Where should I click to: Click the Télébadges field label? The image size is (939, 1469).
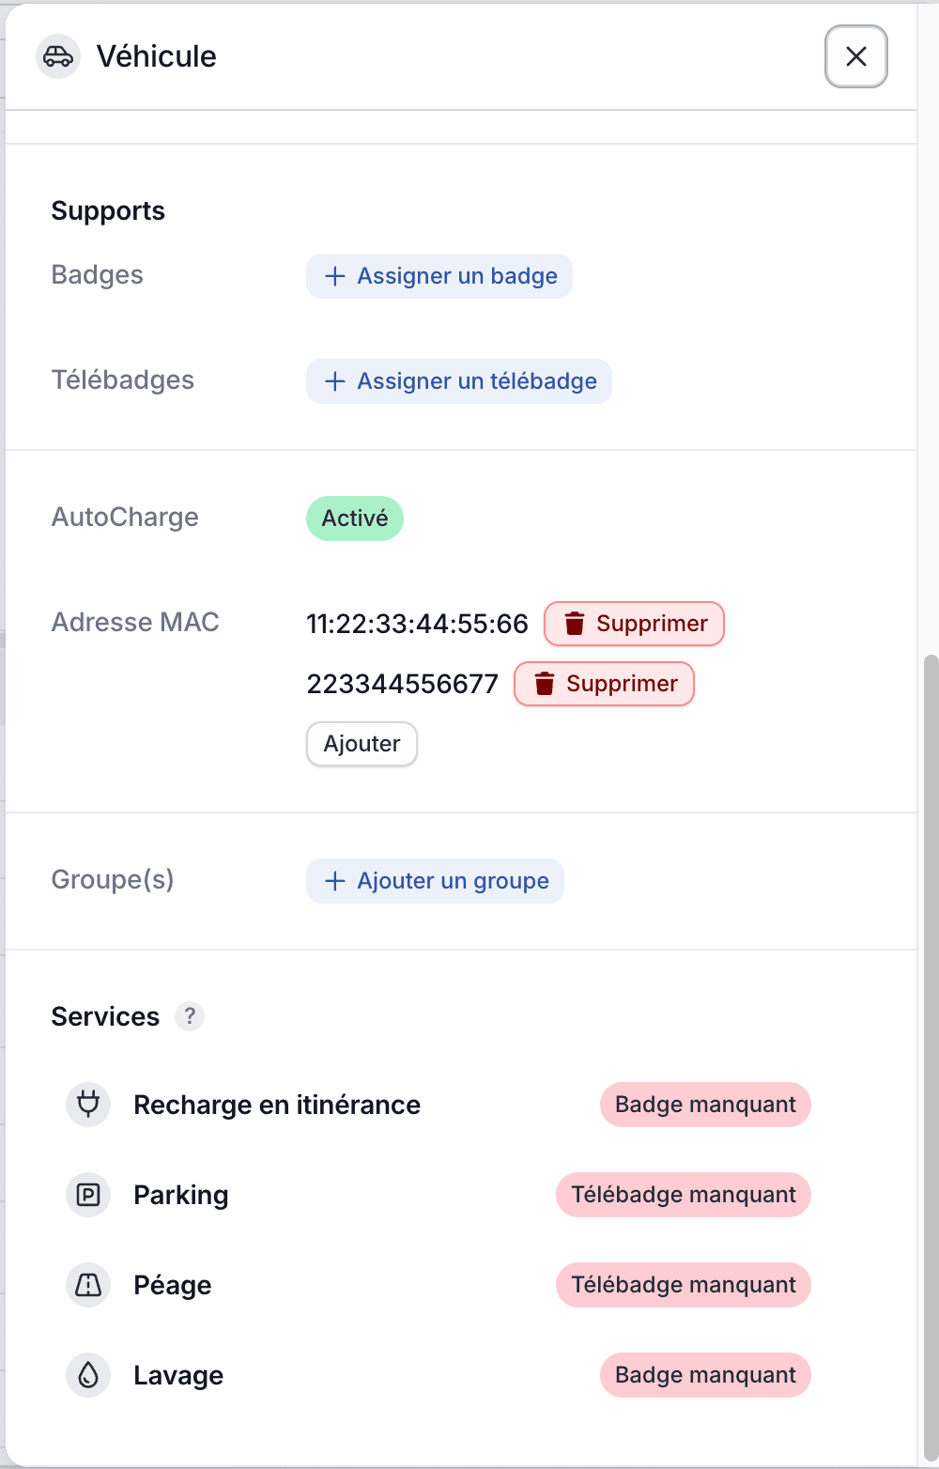(x=123, y=380)
